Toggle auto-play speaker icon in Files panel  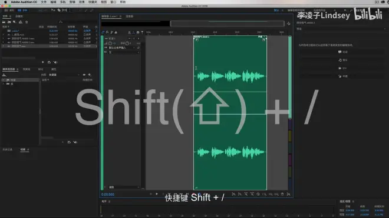[x=55, y=62]
